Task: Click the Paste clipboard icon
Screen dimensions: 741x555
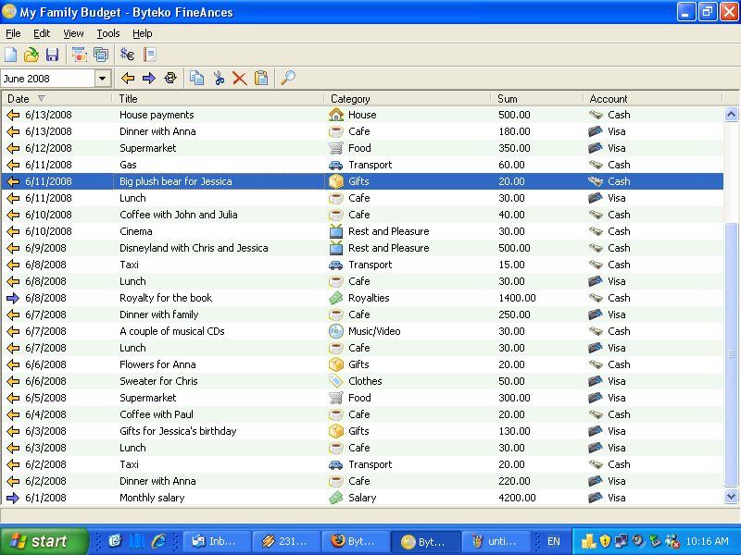Action: point(261,79)
